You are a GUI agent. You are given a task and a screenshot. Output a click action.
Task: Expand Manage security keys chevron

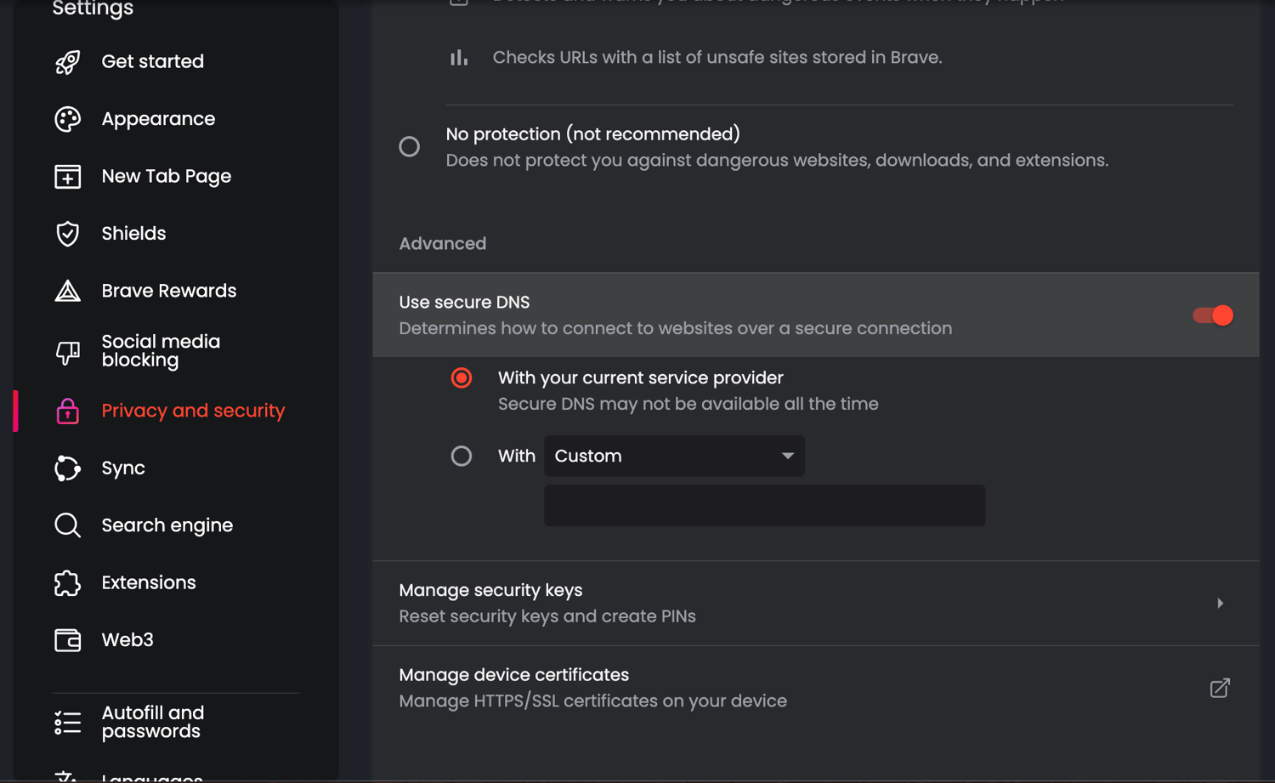[1221, 604]
